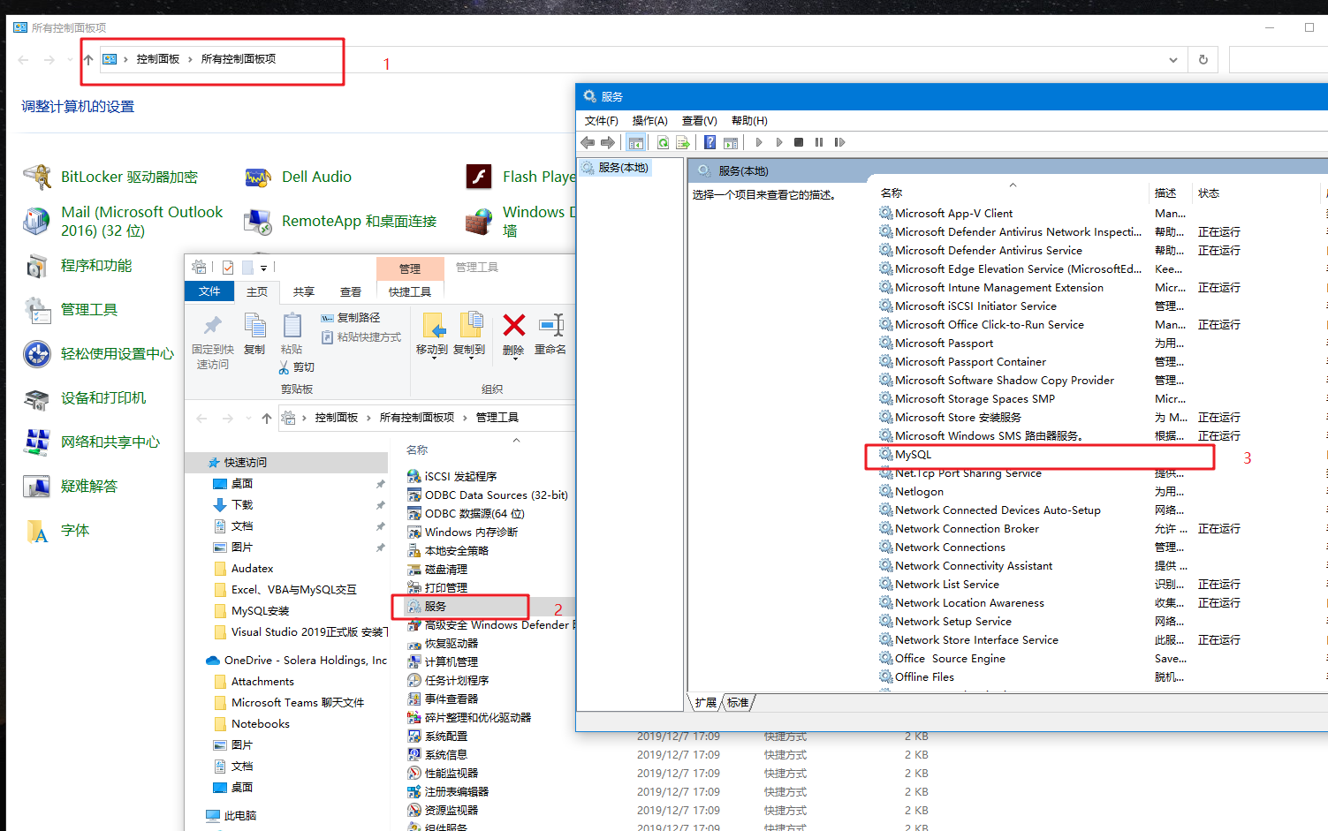Switch to the 共享 ribbon tab
The height and width of the screenshot is (831, 1328).
click(304, 291)
